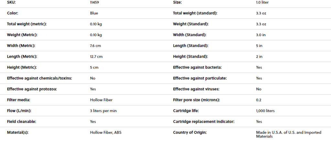Click the Effective against bacteria label

coord(197,67)
